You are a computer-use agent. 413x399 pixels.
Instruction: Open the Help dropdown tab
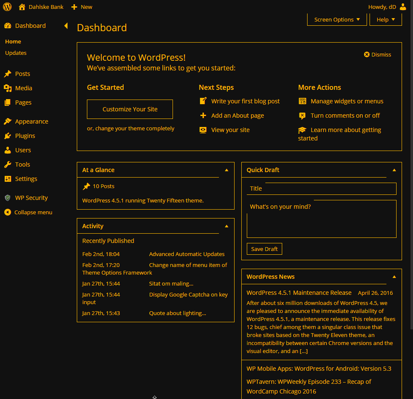click(x=386, y=20)
